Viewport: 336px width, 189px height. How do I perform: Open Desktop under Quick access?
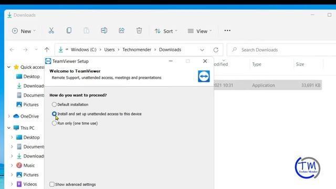tap(28, 77)
